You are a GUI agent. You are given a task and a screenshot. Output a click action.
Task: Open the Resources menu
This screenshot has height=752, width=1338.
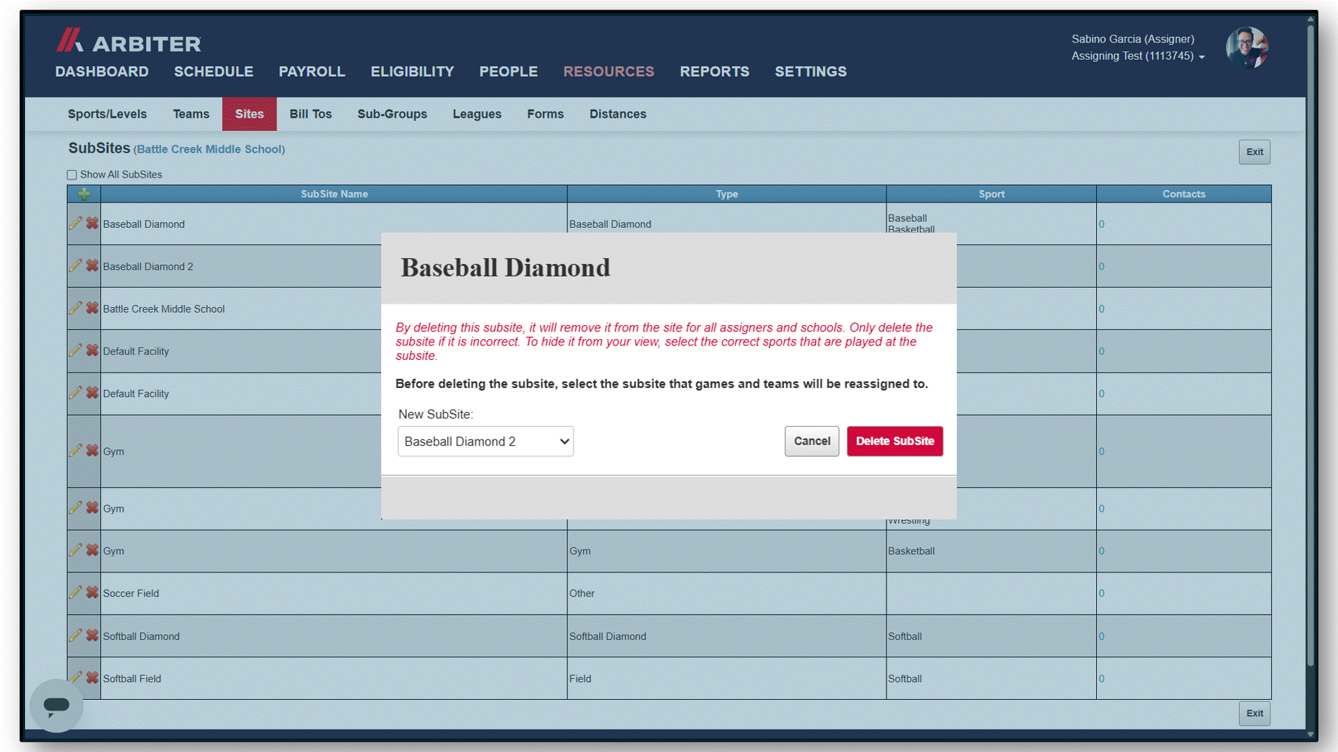(609, 72)
